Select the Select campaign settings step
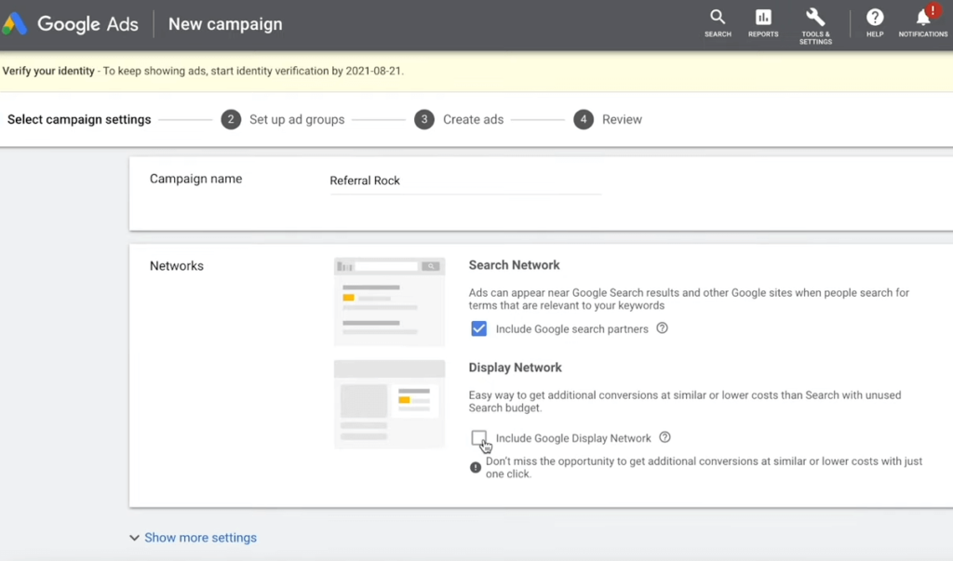The image size is (953, 561). click(79, 119)
